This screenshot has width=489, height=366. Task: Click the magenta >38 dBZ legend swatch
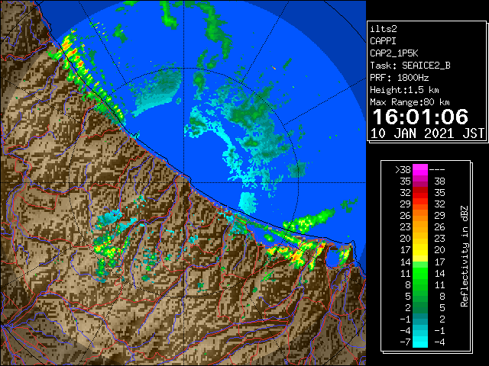coord(420,170)
